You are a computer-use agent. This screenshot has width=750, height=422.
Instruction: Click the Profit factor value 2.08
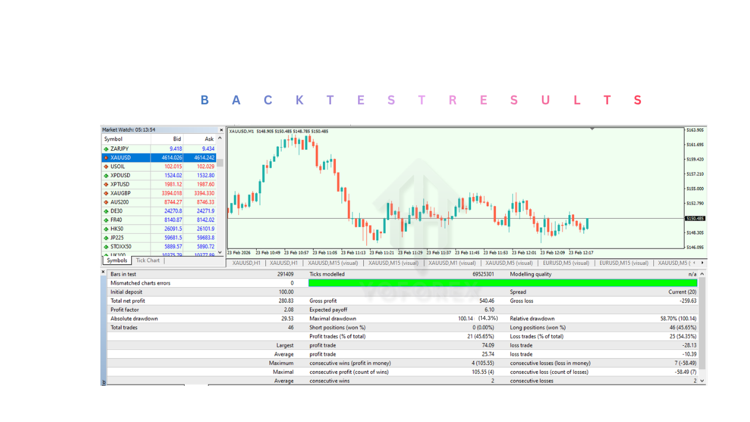click(x=288, y=309)
